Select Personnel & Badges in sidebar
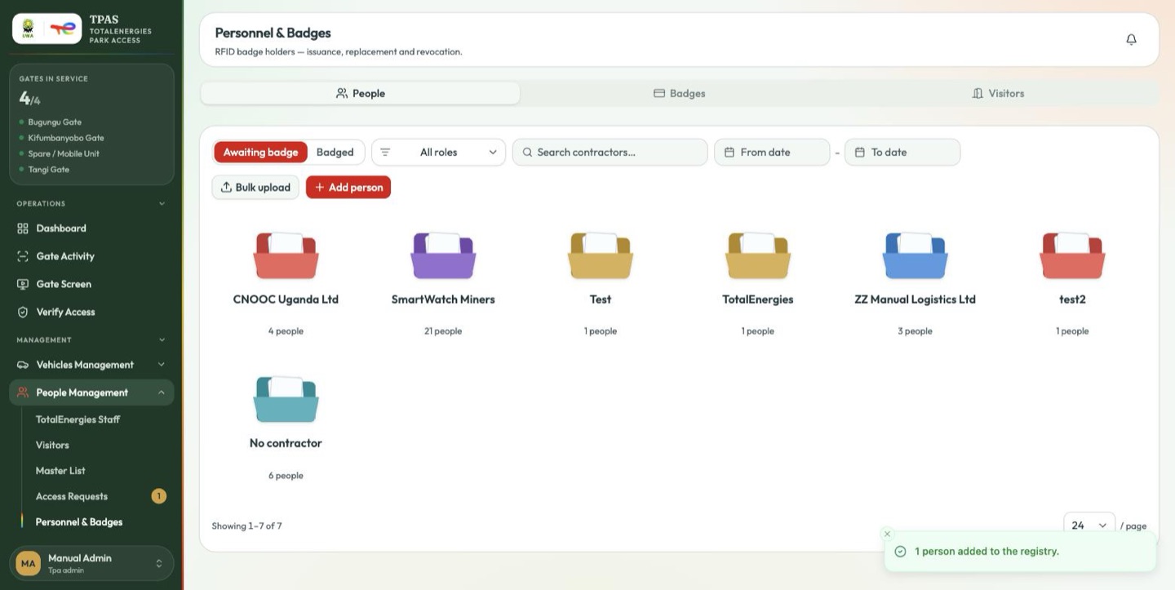Viewport: 1175px width, 590px height. [x=79, y=522]
